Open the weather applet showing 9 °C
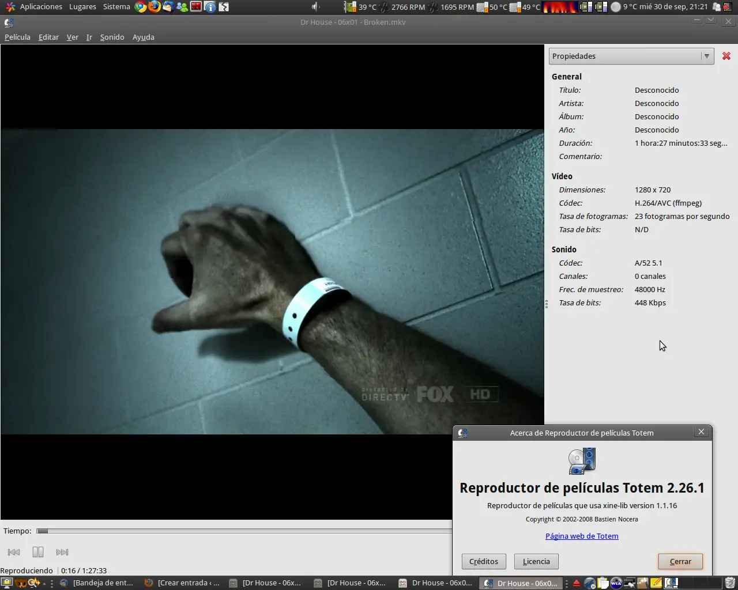Screen dimensions: 738x590 pyautogui.click(x=623, y=7)
